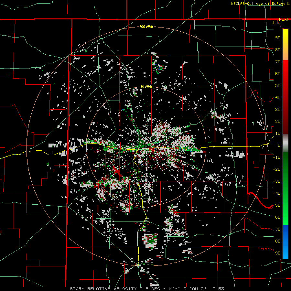Click the 60 value on the velocity scale

278,74
